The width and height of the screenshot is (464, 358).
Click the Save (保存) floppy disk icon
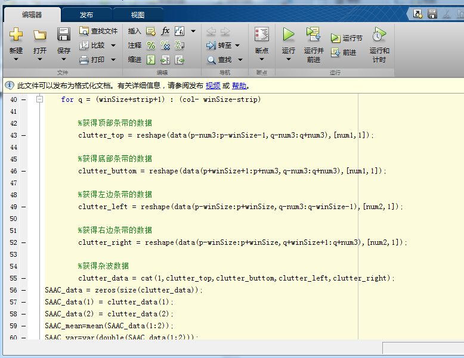click(x=64, y=35)
